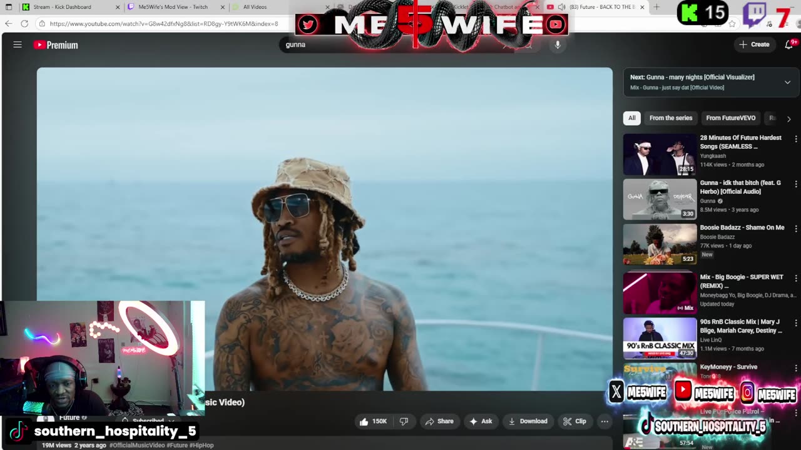Open the YouTube hamburger guide menu

click(x=18, y=44)
